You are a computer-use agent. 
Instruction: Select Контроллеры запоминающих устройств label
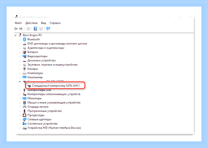[x=54, y=94]
